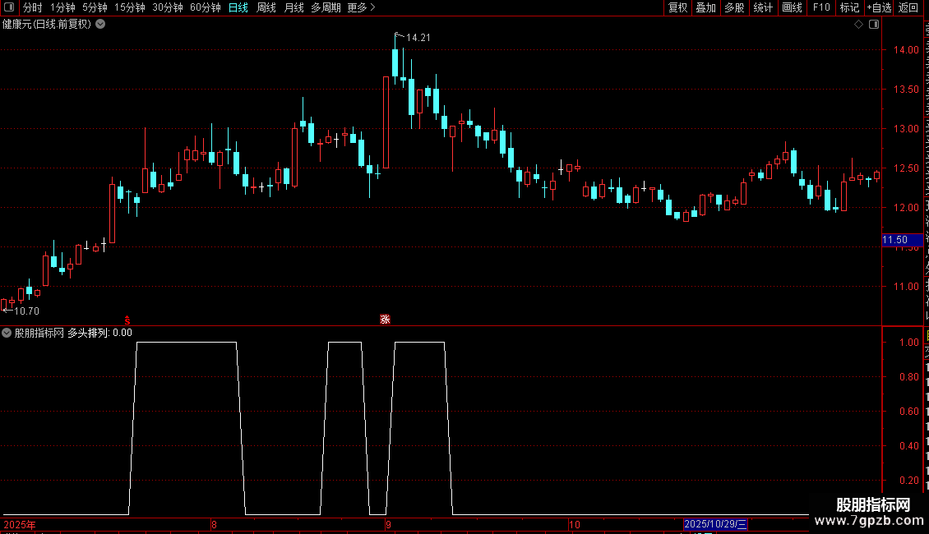This screenshot has width=929, height=534.
Task: Click the red 涨 marker icon on chart
Action: click(x=385, y=319)
